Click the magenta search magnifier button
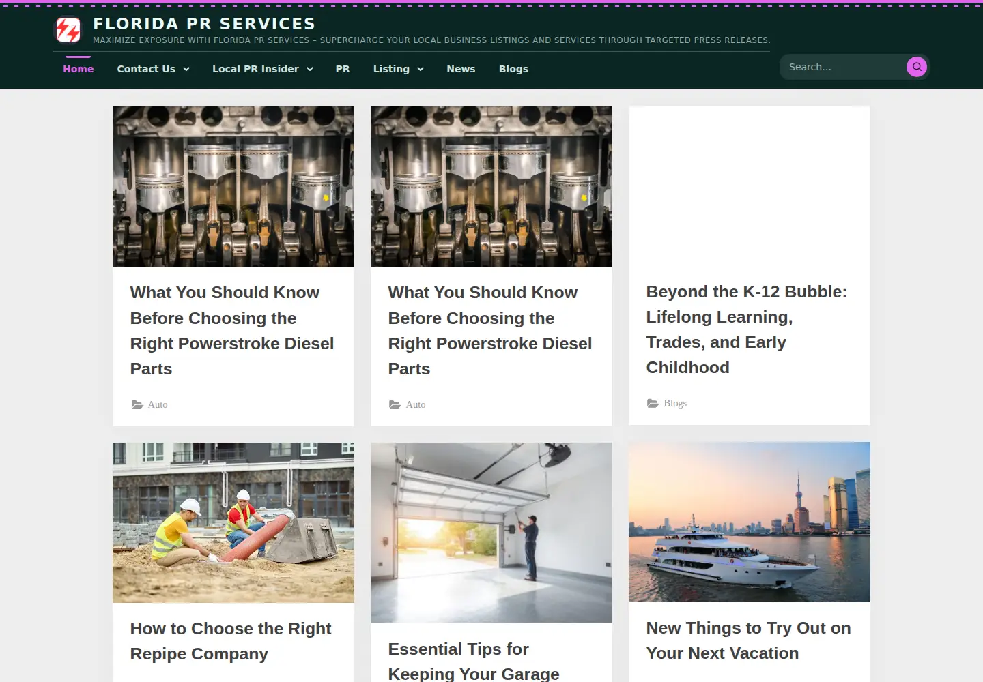The height and width of the screenshot is (682, 983). (917, 67)
